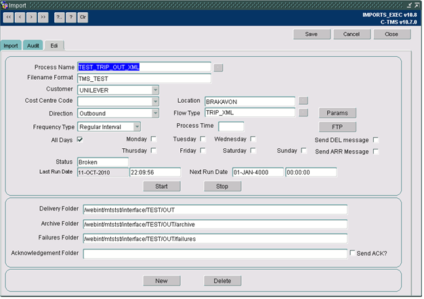Open the FTP settings button
The image size is (424, 299).
[337, 127]
